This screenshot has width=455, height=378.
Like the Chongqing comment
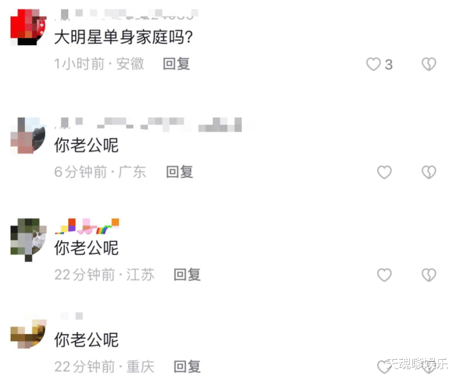point(384,367)
